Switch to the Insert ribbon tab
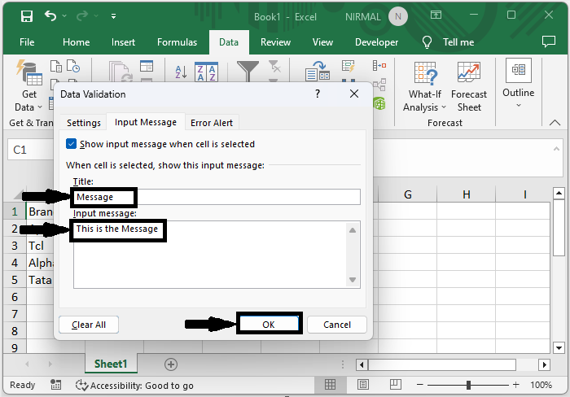The height and width of the screenshot is (397, 570). 123,42
